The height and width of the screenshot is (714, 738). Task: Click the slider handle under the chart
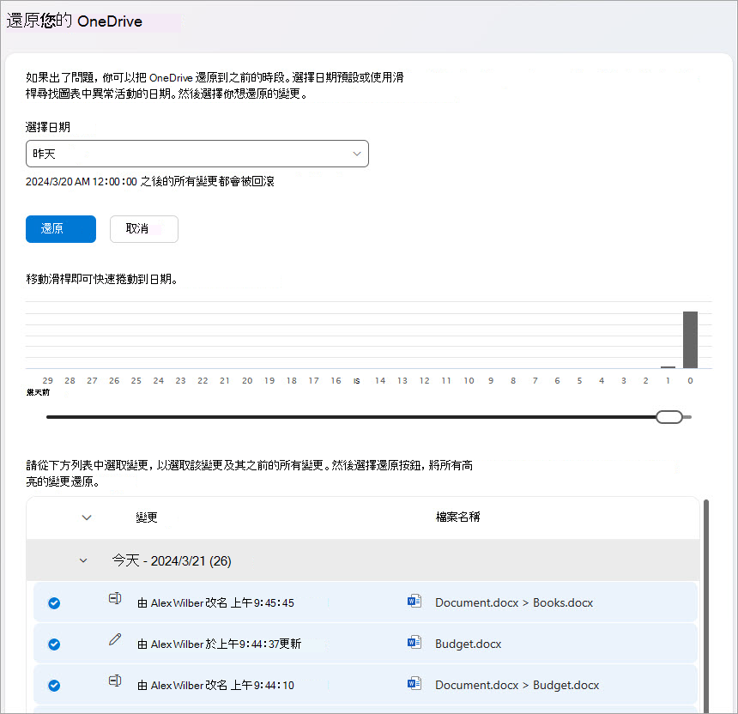click(668, 417)
